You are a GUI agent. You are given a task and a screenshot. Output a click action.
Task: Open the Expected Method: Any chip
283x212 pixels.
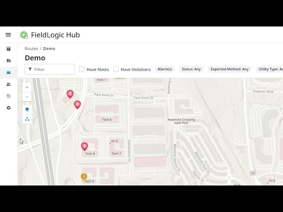[229, 69]
